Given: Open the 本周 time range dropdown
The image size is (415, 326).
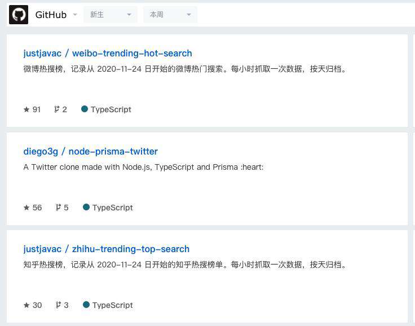Looking at the screenshot, I should (x=170, y=15).
